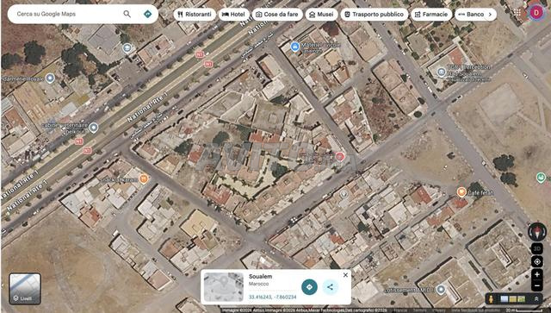The height and width of the screenshot is (313, 551).
Task: Select the Farmacie category chip
Action: [x=430, y=15]
